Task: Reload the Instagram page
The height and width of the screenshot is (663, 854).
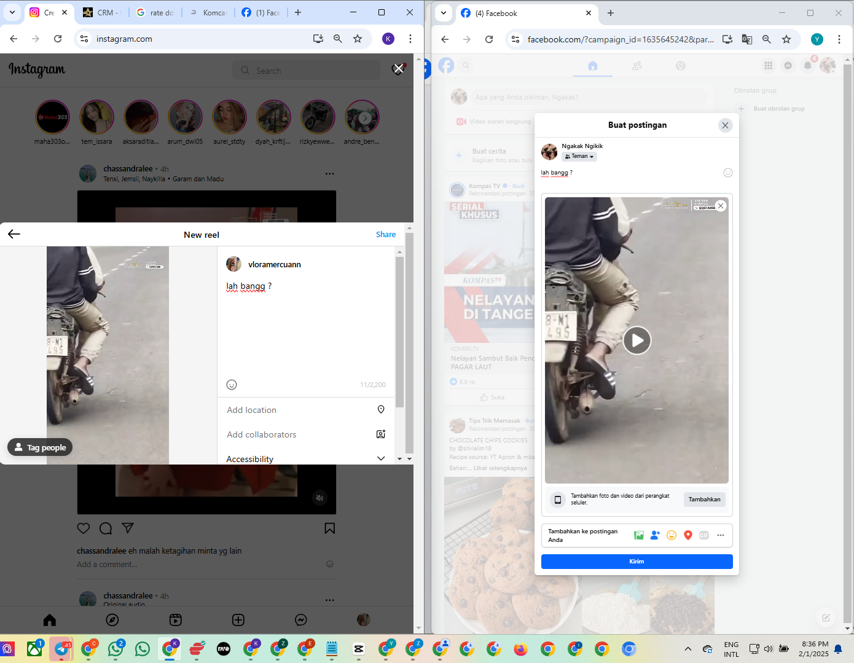Action: [58, 39]
